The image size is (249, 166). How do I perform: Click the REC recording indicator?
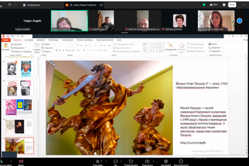[x=214, y=5]
